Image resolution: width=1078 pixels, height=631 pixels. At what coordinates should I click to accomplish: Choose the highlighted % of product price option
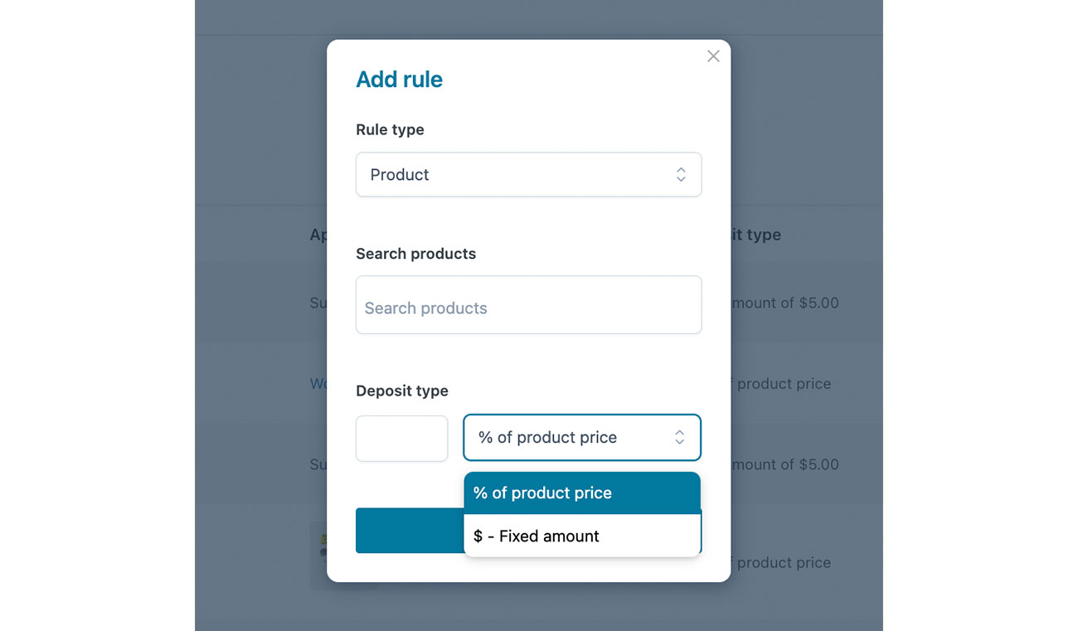(x=582, y=493)
